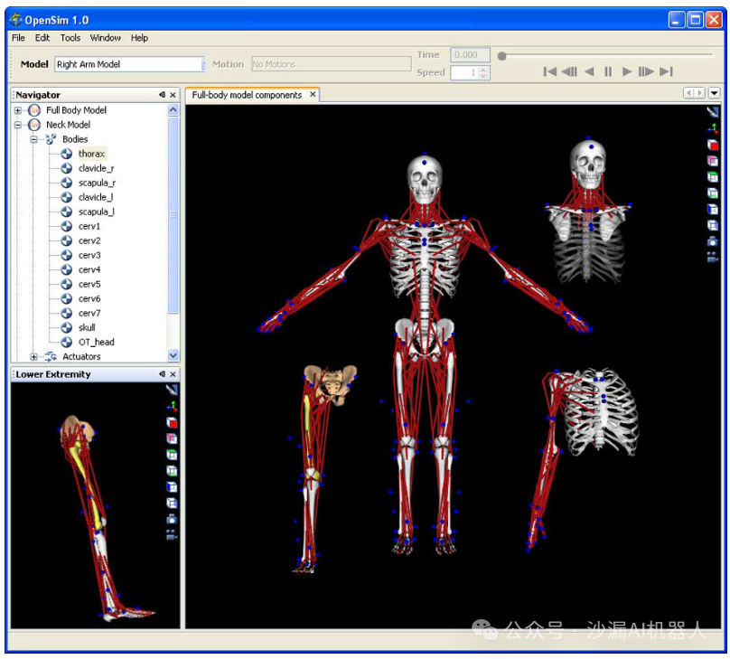Open the document tab list dropdown arrow
730x659 pixels.
(714, 93)
